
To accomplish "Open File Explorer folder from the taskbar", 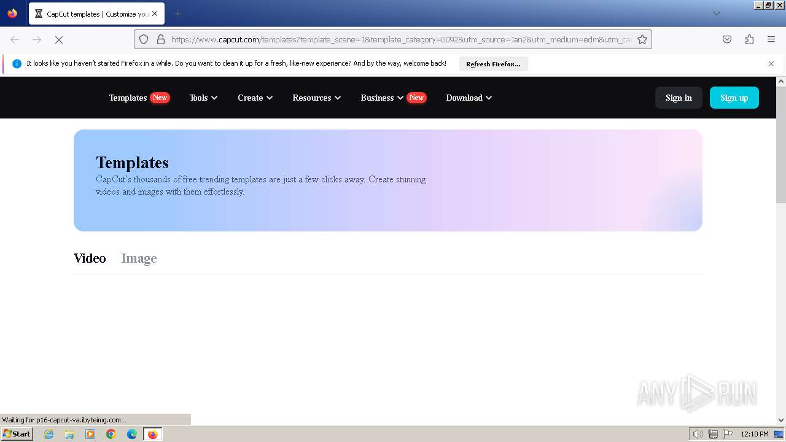I will point(69,434).
